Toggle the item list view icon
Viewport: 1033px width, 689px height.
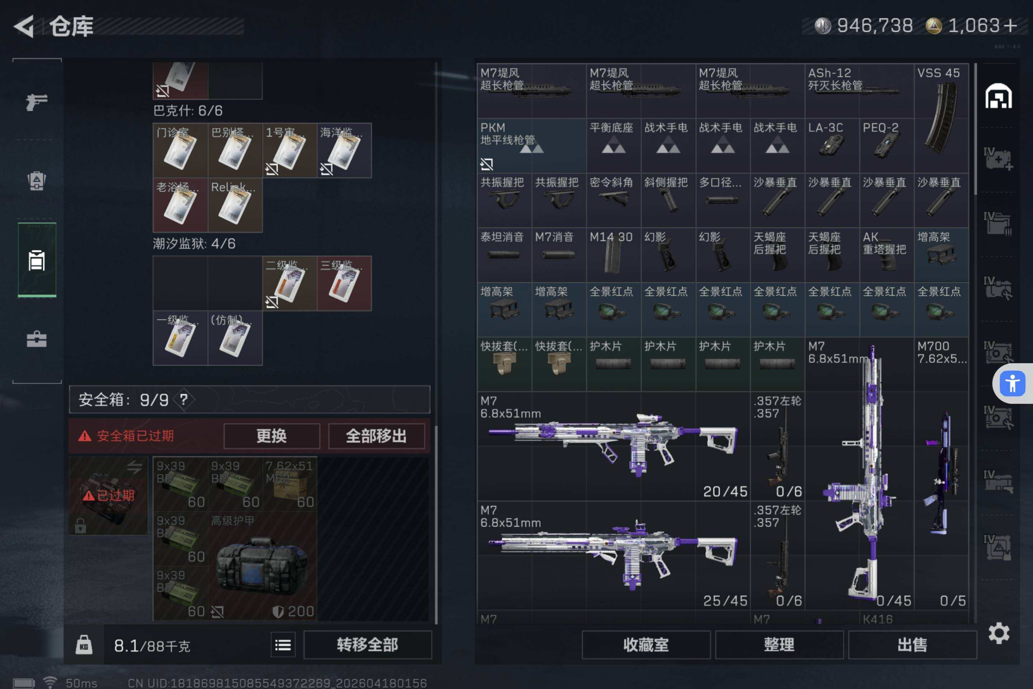pos(283,645)
